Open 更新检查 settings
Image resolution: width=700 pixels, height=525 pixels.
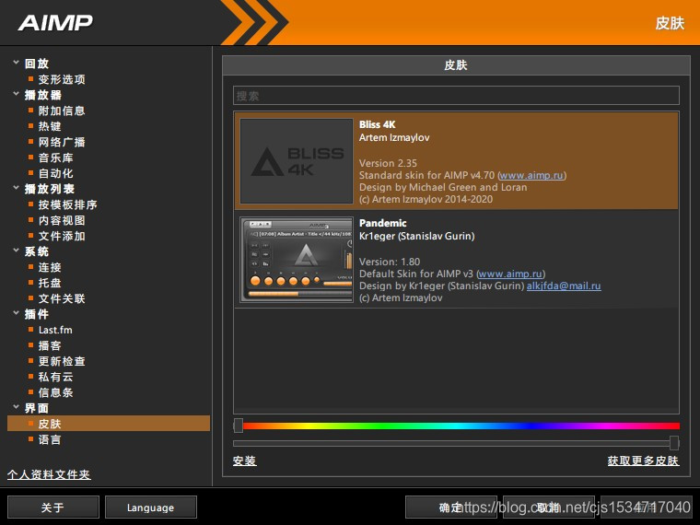(62, 361)
